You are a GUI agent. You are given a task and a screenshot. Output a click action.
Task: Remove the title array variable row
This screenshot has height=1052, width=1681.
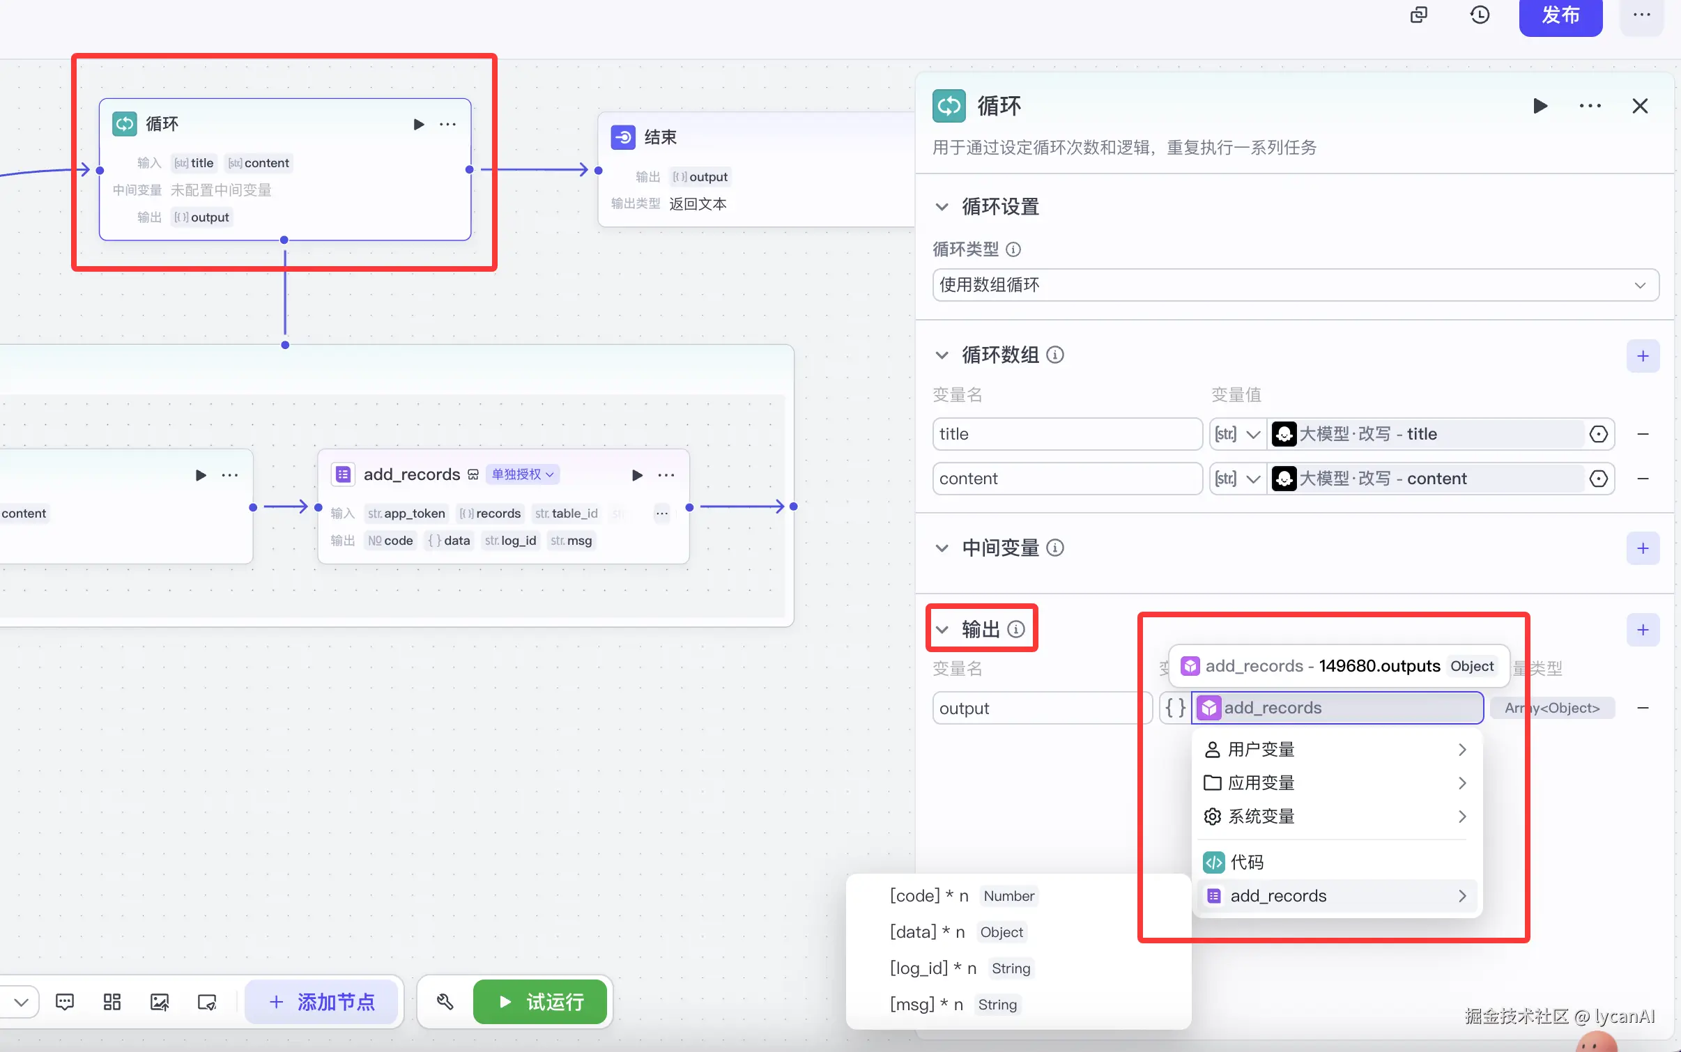click(1643, 434)
